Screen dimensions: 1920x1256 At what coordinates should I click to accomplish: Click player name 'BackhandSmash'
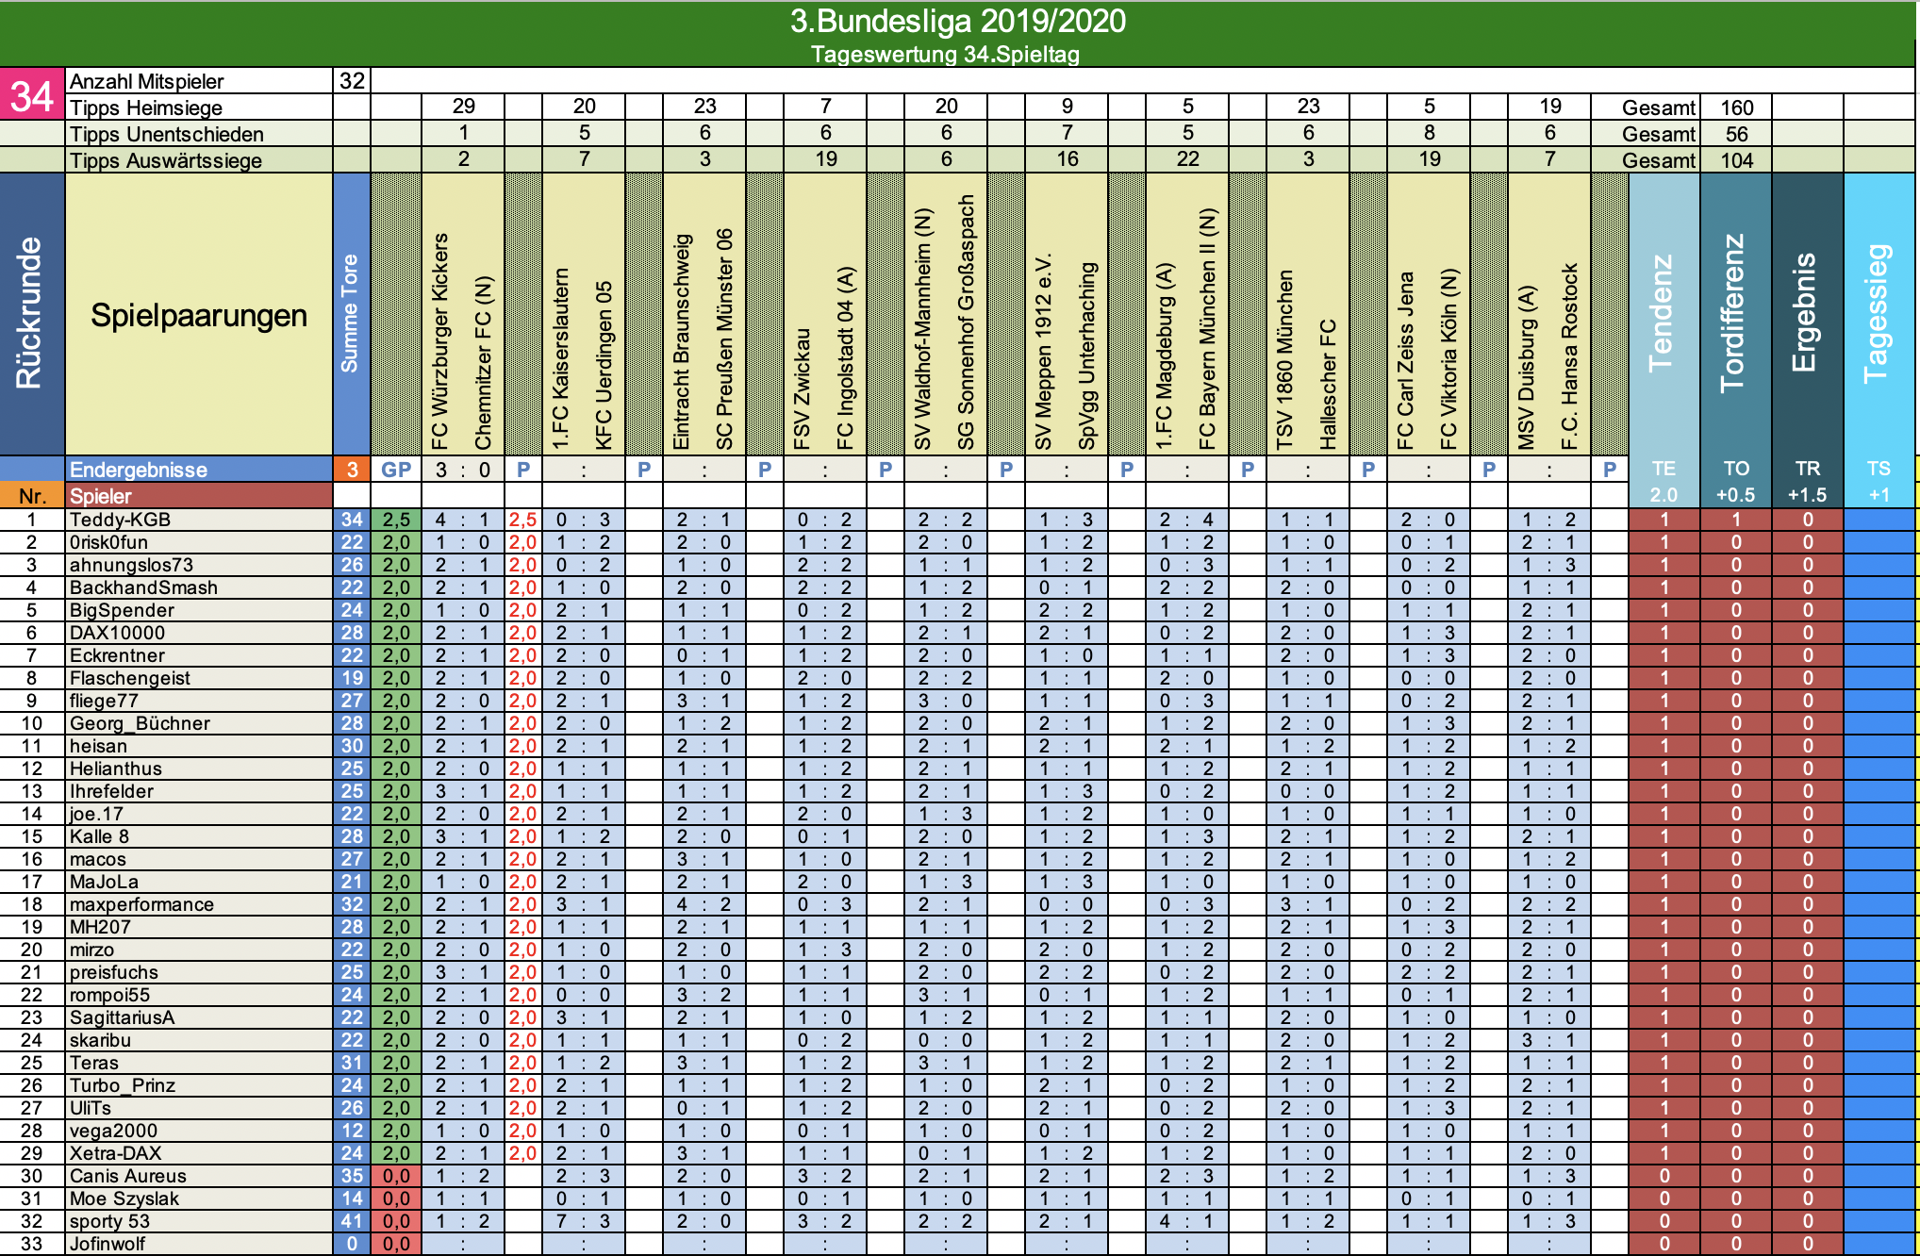tap(143, 587)
